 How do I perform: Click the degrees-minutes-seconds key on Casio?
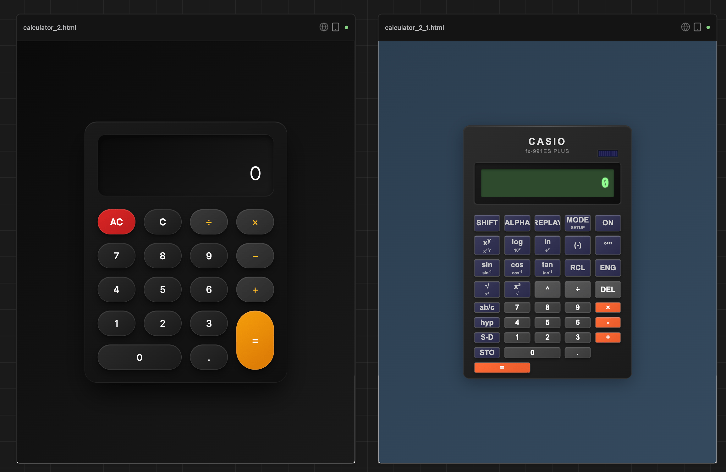pos(608,245)
